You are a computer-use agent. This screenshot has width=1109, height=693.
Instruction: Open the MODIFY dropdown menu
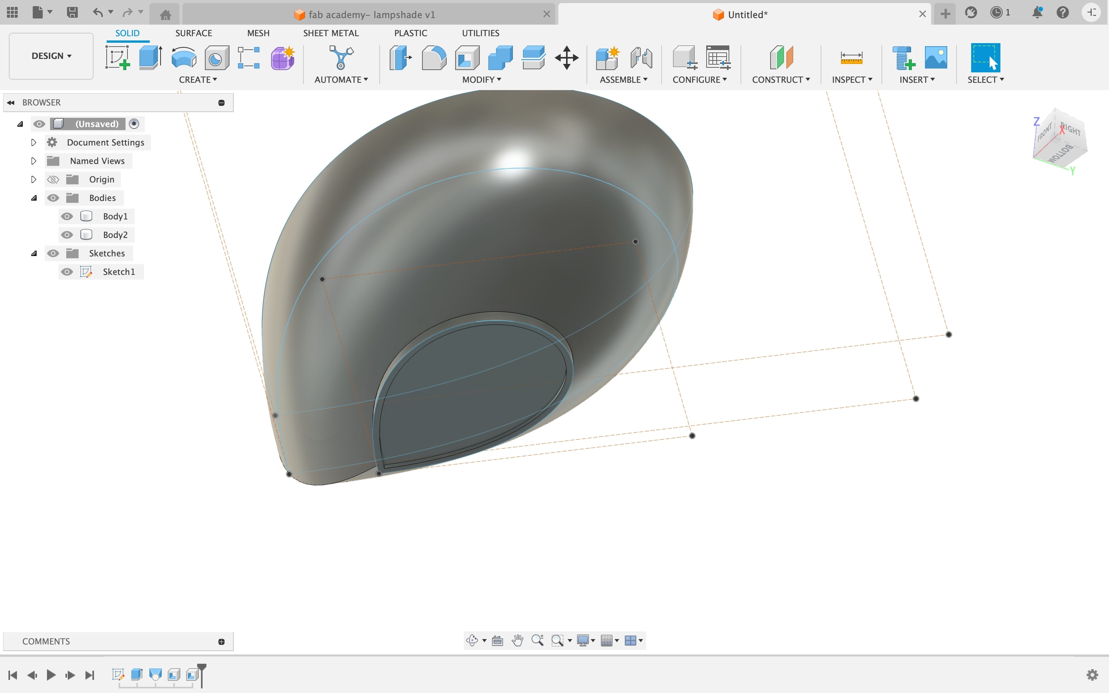[x=482, y=80]
